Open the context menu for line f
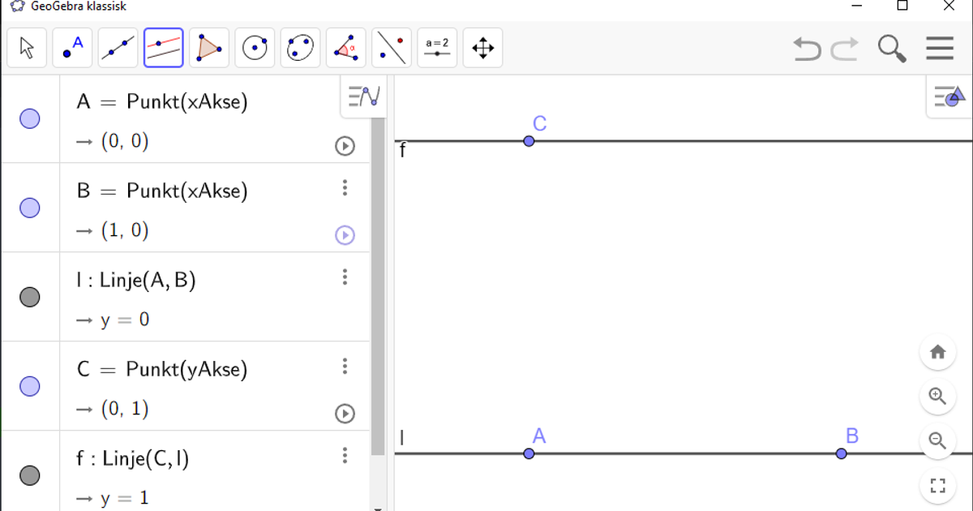The image size is (973, 511). [x=345, y=456]
